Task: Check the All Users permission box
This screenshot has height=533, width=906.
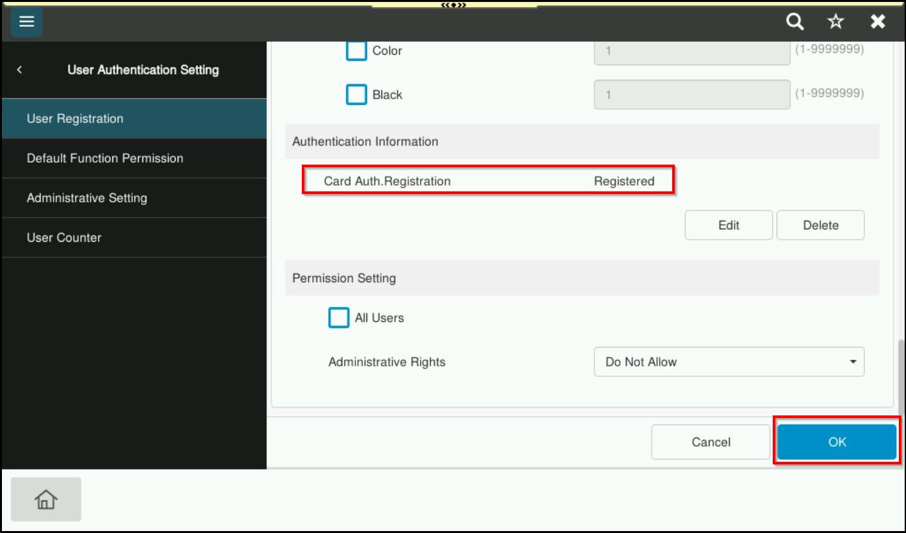Action: point(338,318)
